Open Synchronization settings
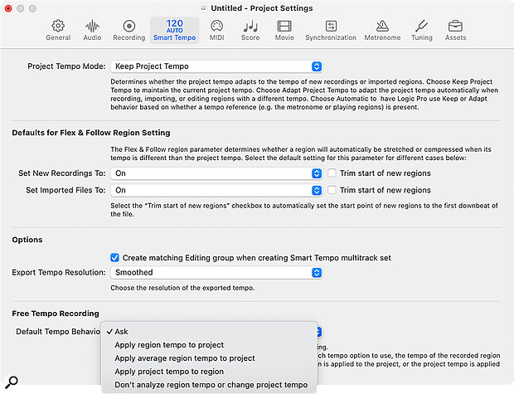Image resolution: width=514 pixels, height=394 pixels. [x=331, y=31]
